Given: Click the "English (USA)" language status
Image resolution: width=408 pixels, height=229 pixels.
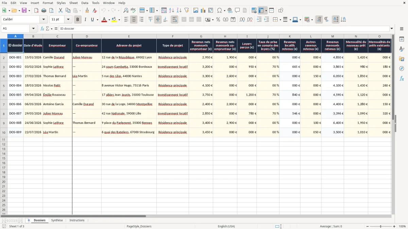Looking at the screenshot, I should (x=226, y=226).
